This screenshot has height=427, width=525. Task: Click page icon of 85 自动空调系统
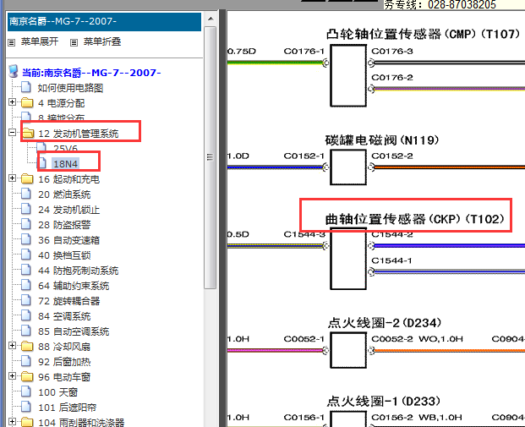point(26,331)
